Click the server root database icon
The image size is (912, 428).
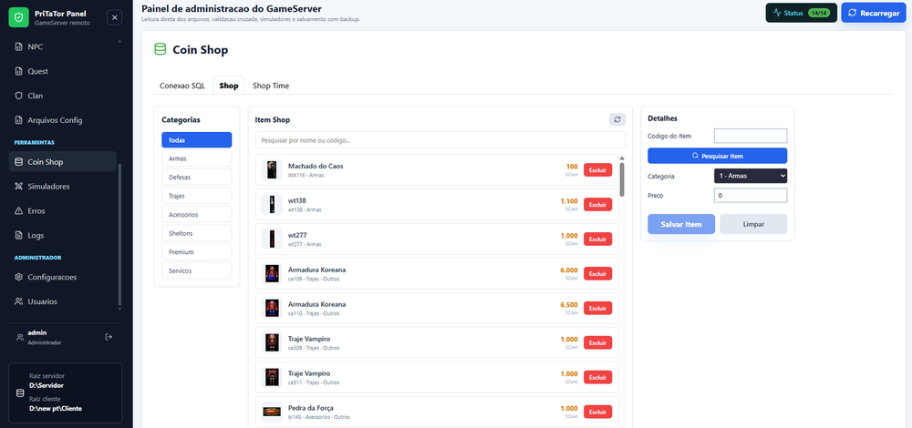pos(20,392)
